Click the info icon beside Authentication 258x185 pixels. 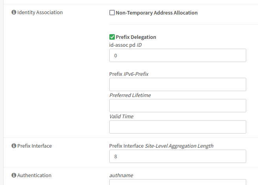14,176
